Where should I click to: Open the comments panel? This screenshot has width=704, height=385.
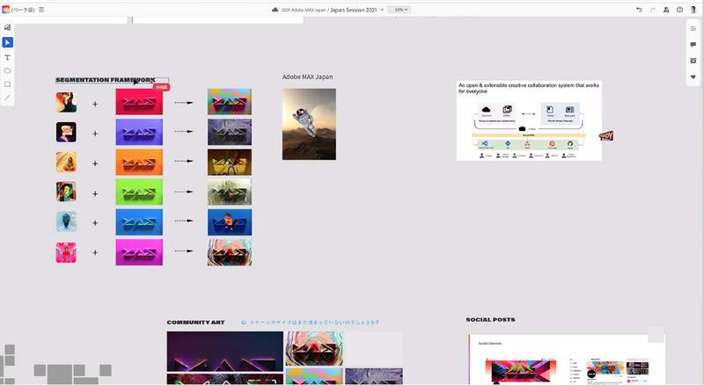693,45
